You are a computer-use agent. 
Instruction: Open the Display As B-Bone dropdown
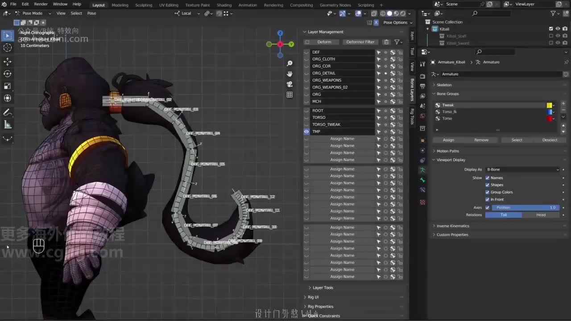[522, 169]
